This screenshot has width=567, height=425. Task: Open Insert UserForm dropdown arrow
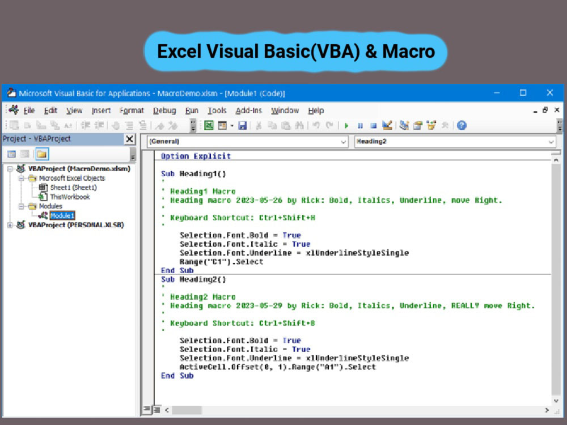[x=232, y=126]
